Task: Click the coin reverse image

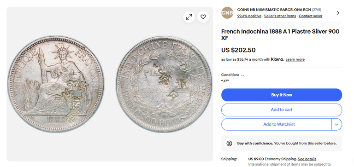Action: pos(164,84)
